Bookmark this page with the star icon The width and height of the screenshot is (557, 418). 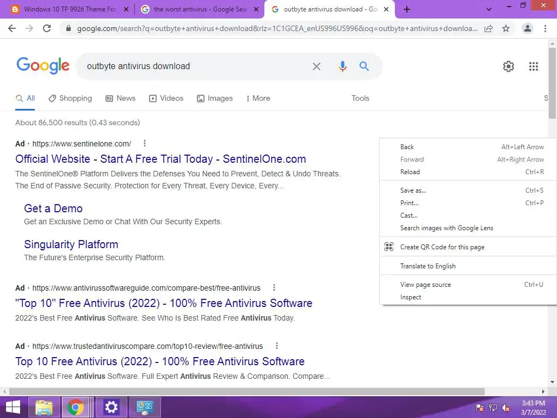click(x=506, y=28)
